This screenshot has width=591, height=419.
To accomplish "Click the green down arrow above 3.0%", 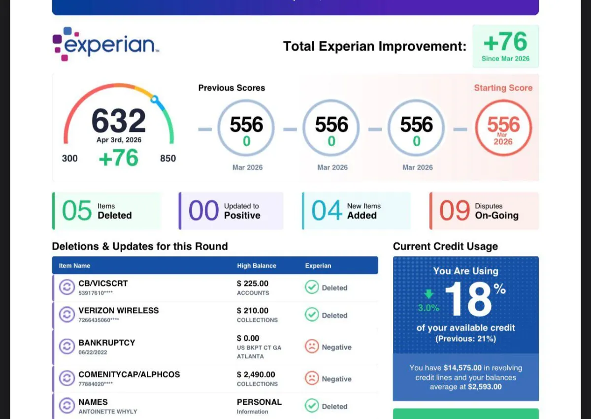I will pyautogui.click(x=429, y=294).
